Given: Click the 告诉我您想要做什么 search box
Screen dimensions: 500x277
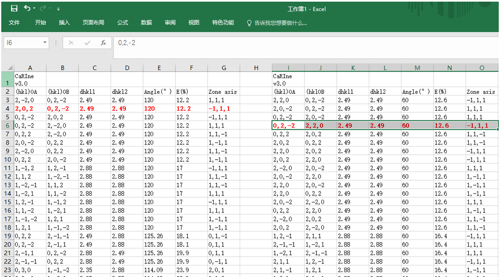Looking at the screenshot, I should [x=277, y=23].
